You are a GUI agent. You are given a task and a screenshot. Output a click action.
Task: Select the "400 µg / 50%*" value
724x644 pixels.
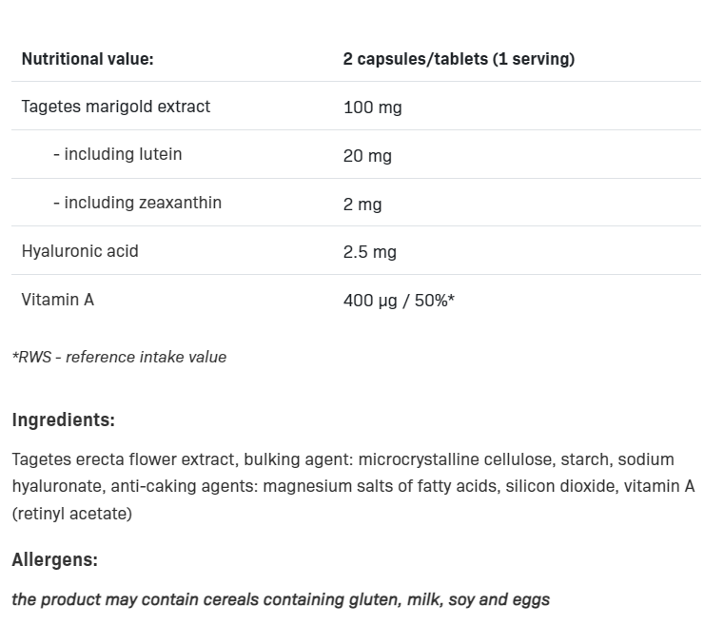[399, 301]
